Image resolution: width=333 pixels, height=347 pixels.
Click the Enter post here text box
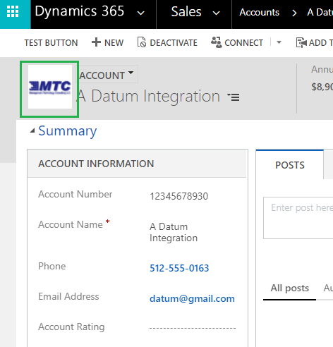[x=298, y=218]
